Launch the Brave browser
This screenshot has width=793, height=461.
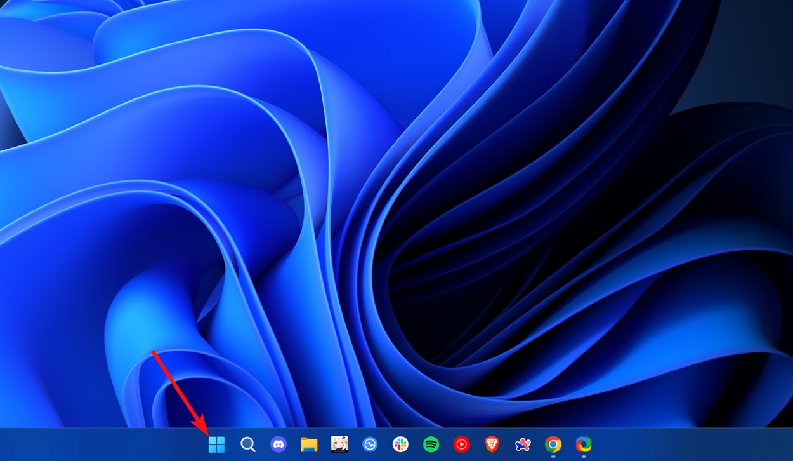pos(493,444)
